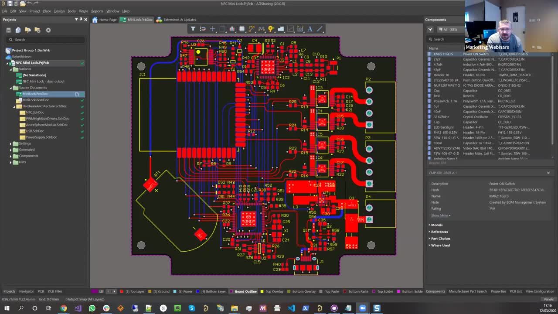The height and width of the screenshot is (314, 558).
Task: Open the Route menu
Action: [x=83, y=11]
